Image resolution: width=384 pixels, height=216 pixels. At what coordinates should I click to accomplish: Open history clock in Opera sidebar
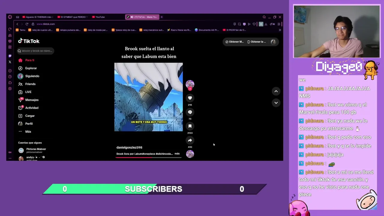[10, 77]
